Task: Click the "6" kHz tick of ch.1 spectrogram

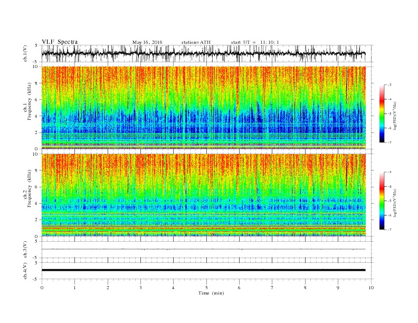Action: (37, 100)
